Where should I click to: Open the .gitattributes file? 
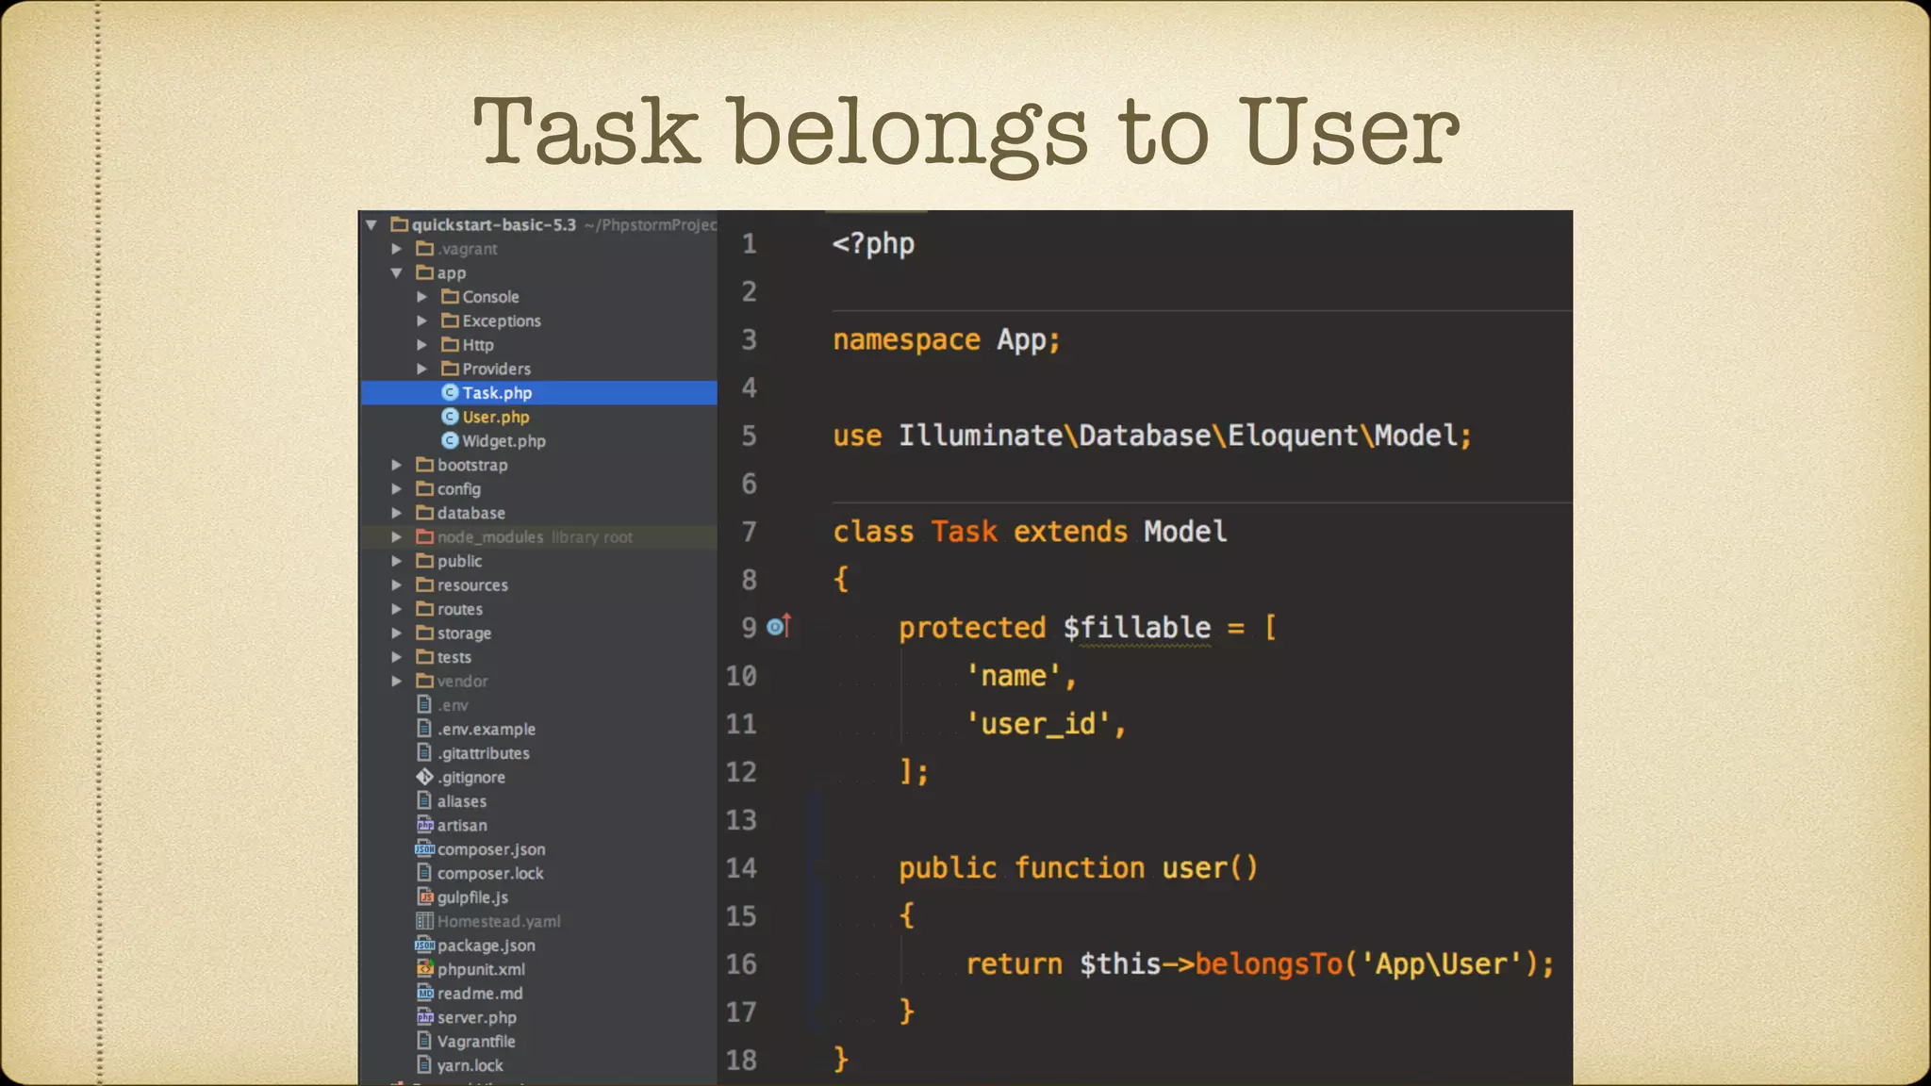[484, 753]
